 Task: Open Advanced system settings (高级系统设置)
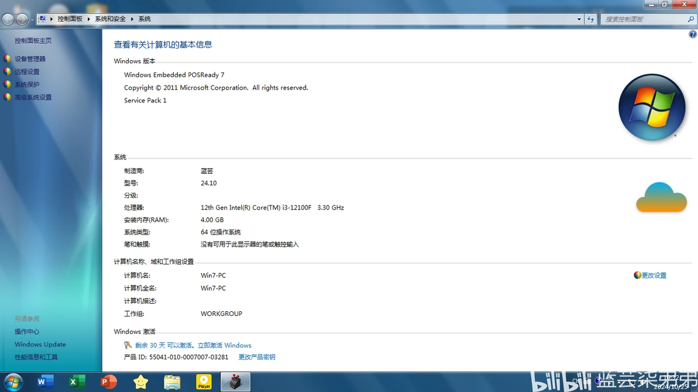[x=33, y=97]
